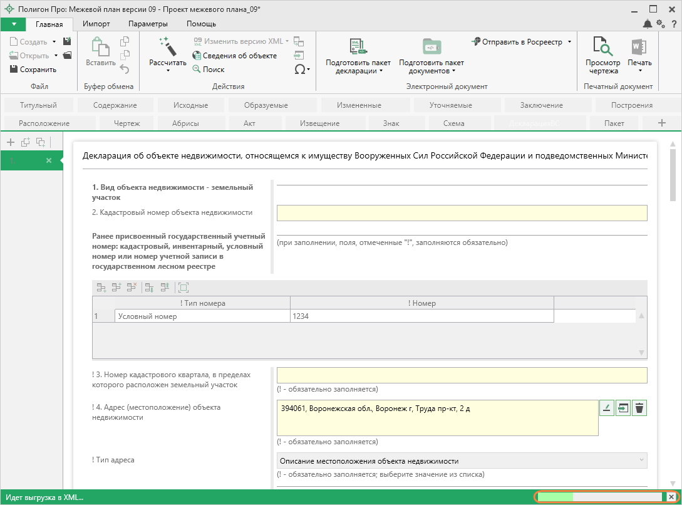Cancel XML export in the status bar
The height and width of the screenshot is (505, 682).
click(671, 497)
